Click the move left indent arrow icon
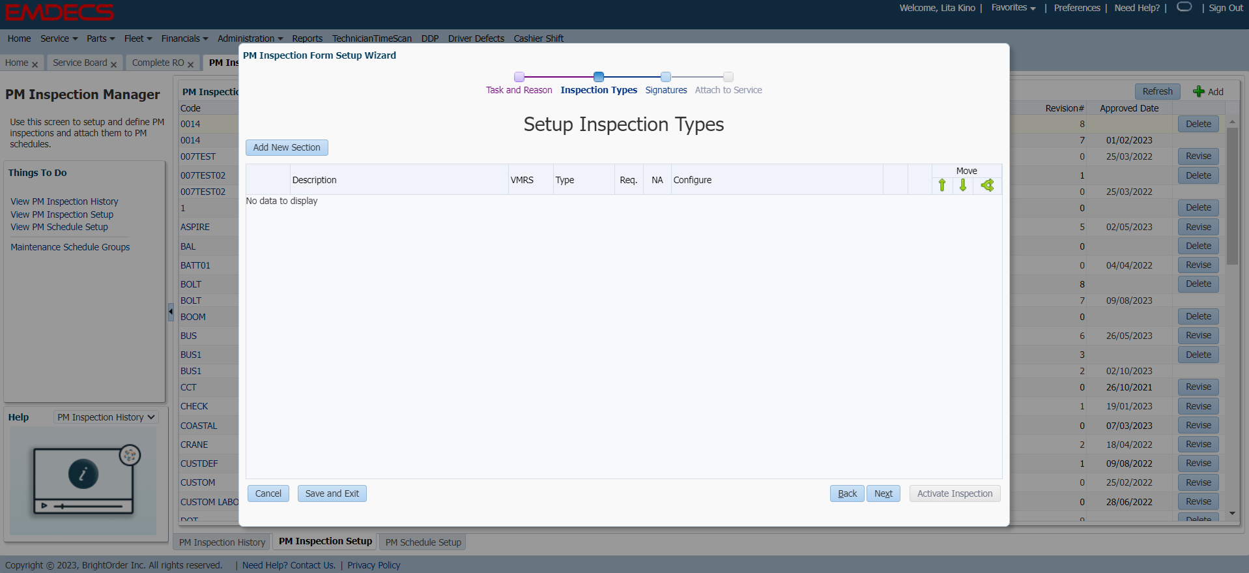The image size is (1249, 573). (987, 185)
